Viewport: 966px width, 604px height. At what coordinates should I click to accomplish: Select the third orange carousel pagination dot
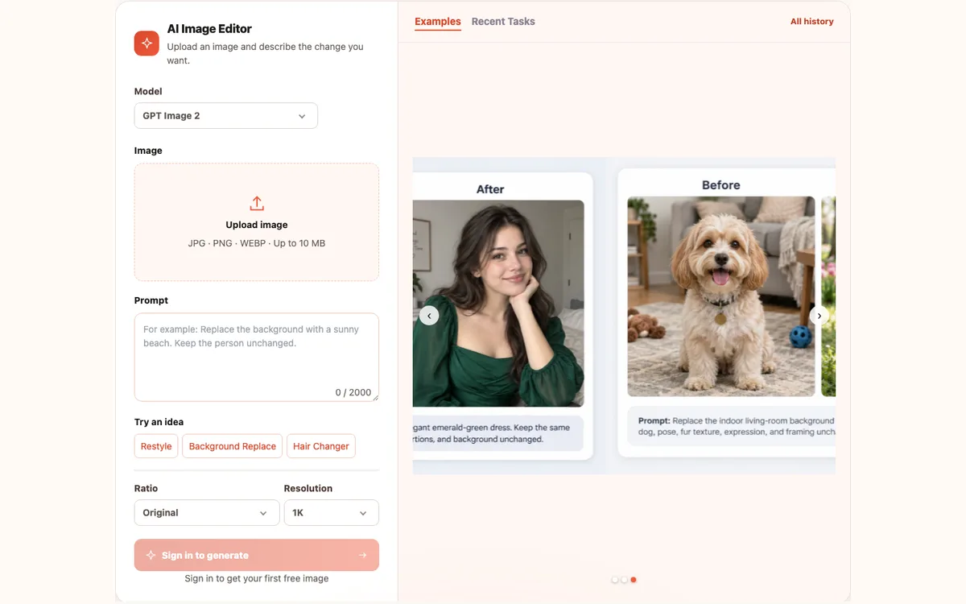634,580
